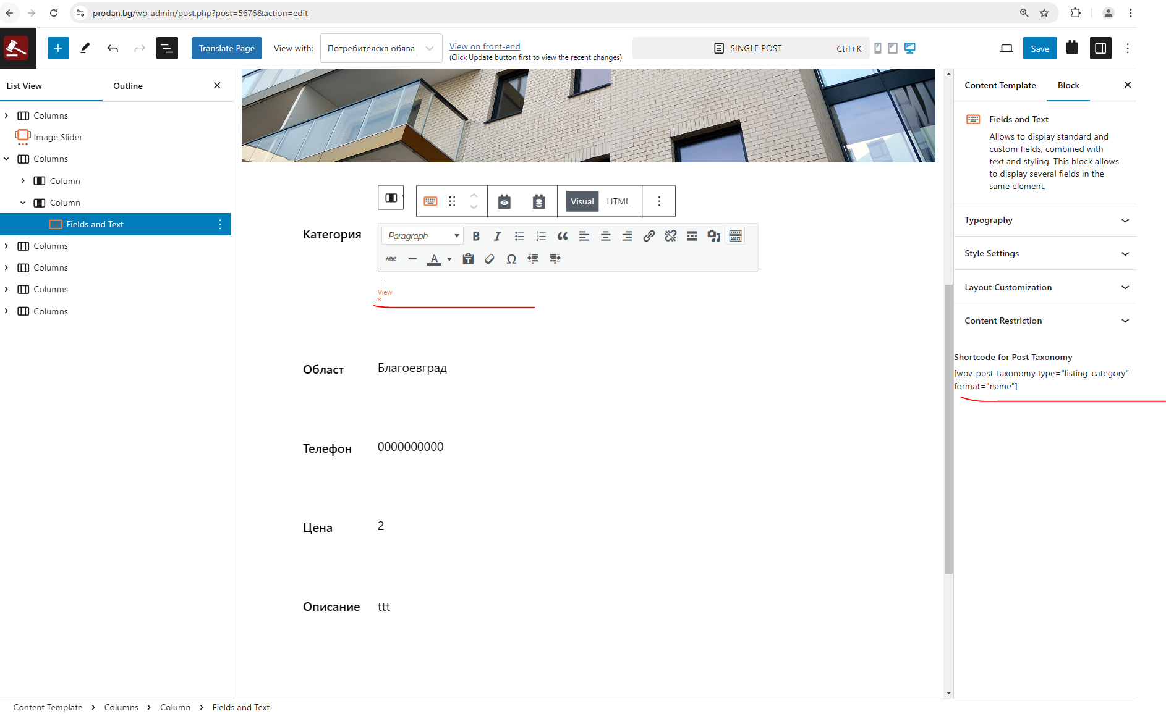The width and height of the screenshot is (1166, 714).
Task: Open the View with dropdown
Action: tap(381, 48)
